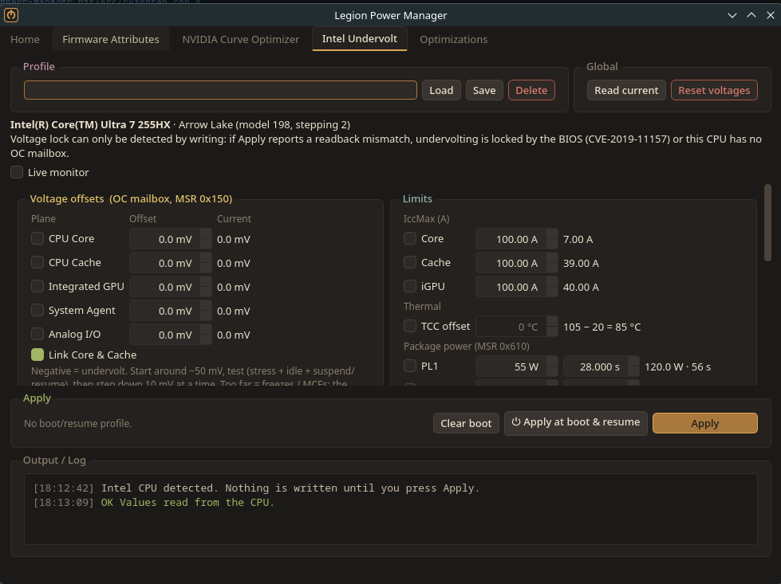Screen dimensions: 781x584
Task: Tick the CPU Cache plane checkbox
Action: point(37,262)
